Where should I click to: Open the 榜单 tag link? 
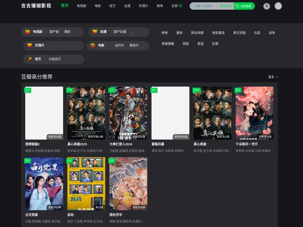(x=165, y=33)
